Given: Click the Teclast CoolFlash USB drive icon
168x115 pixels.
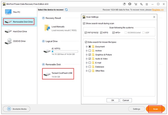Looking at the screenshot, I should tap(47, 74).
